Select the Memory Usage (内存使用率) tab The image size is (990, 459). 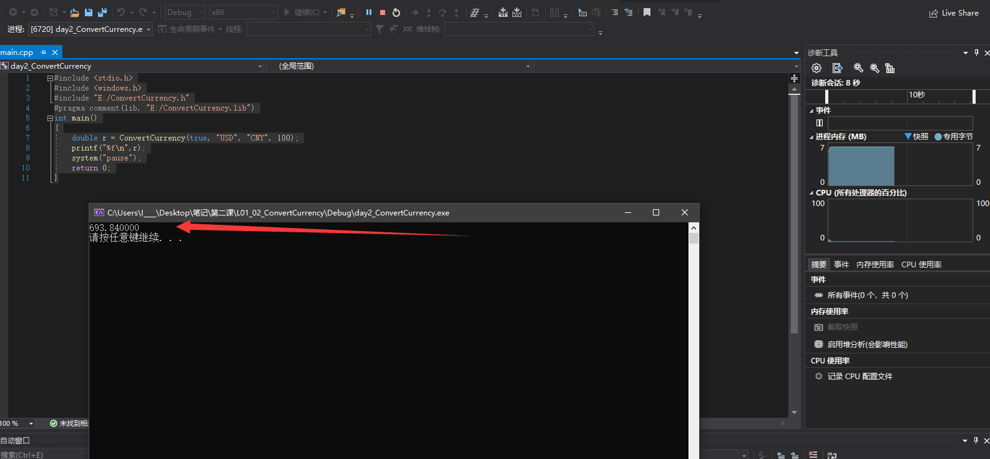point(875,265)
